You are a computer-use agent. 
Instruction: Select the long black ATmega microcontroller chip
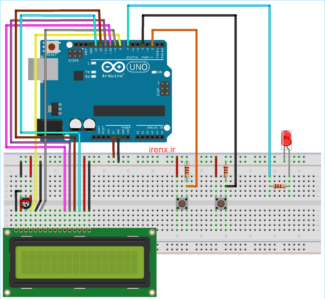129,111
